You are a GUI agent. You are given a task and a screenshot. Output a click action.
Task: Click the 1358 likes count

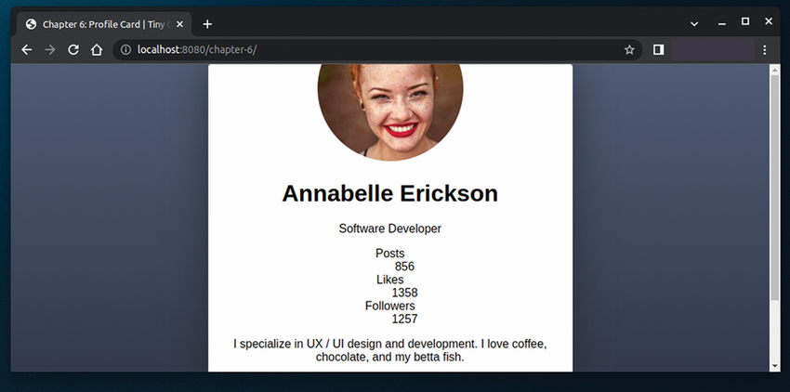click(x=404, y=293)
